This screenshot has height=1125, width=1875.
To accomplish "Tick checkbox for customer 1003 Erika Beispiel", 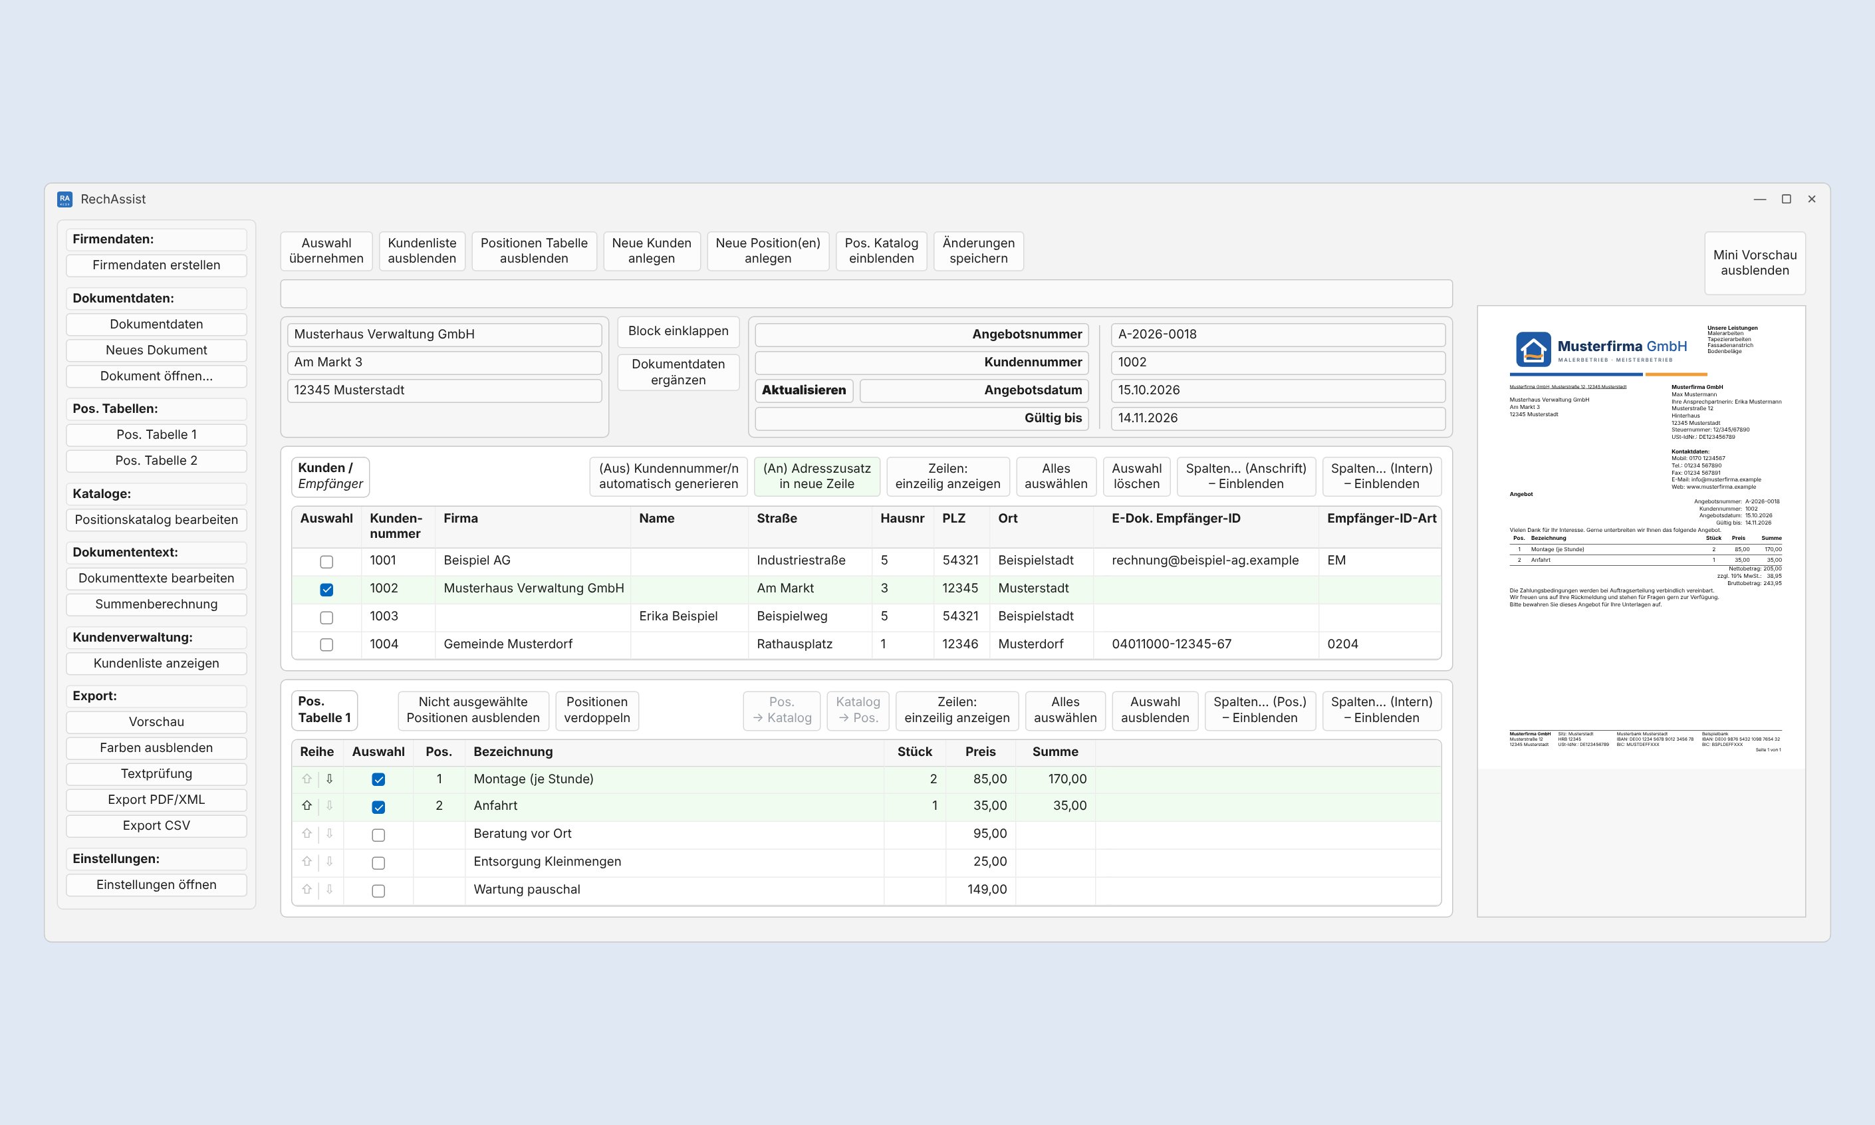I will tap(326, 617).
